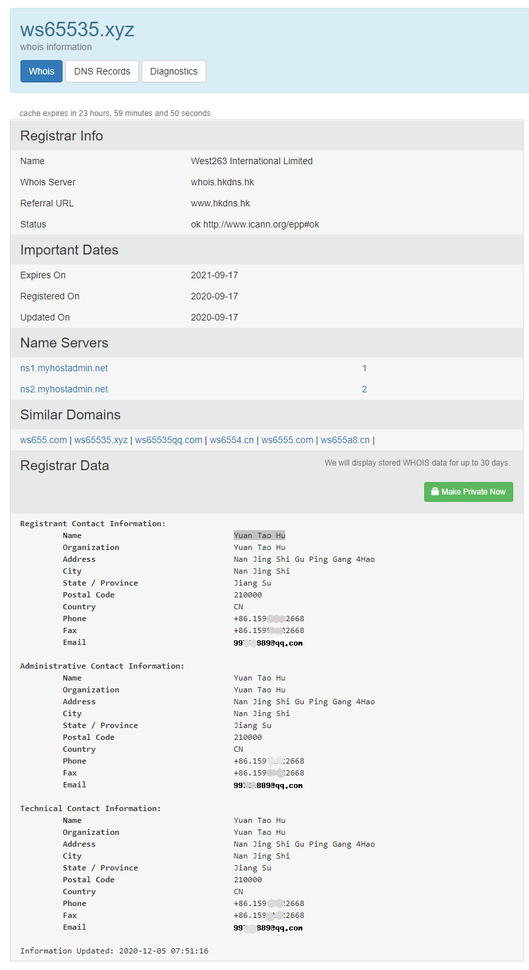Click the lock icon on Make Private Now
Viewport: 529px width, 970px height.
pos(435,492)
